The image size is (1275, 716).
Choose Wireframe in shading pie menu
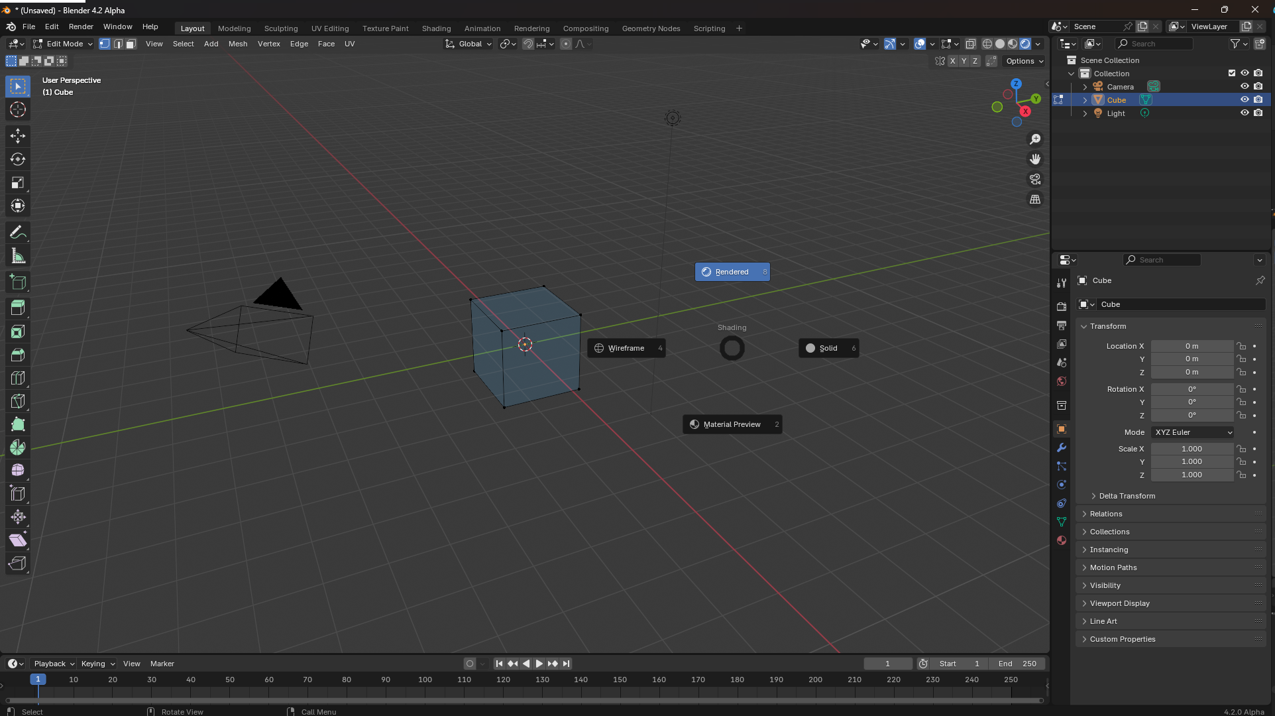coord(626,348)
